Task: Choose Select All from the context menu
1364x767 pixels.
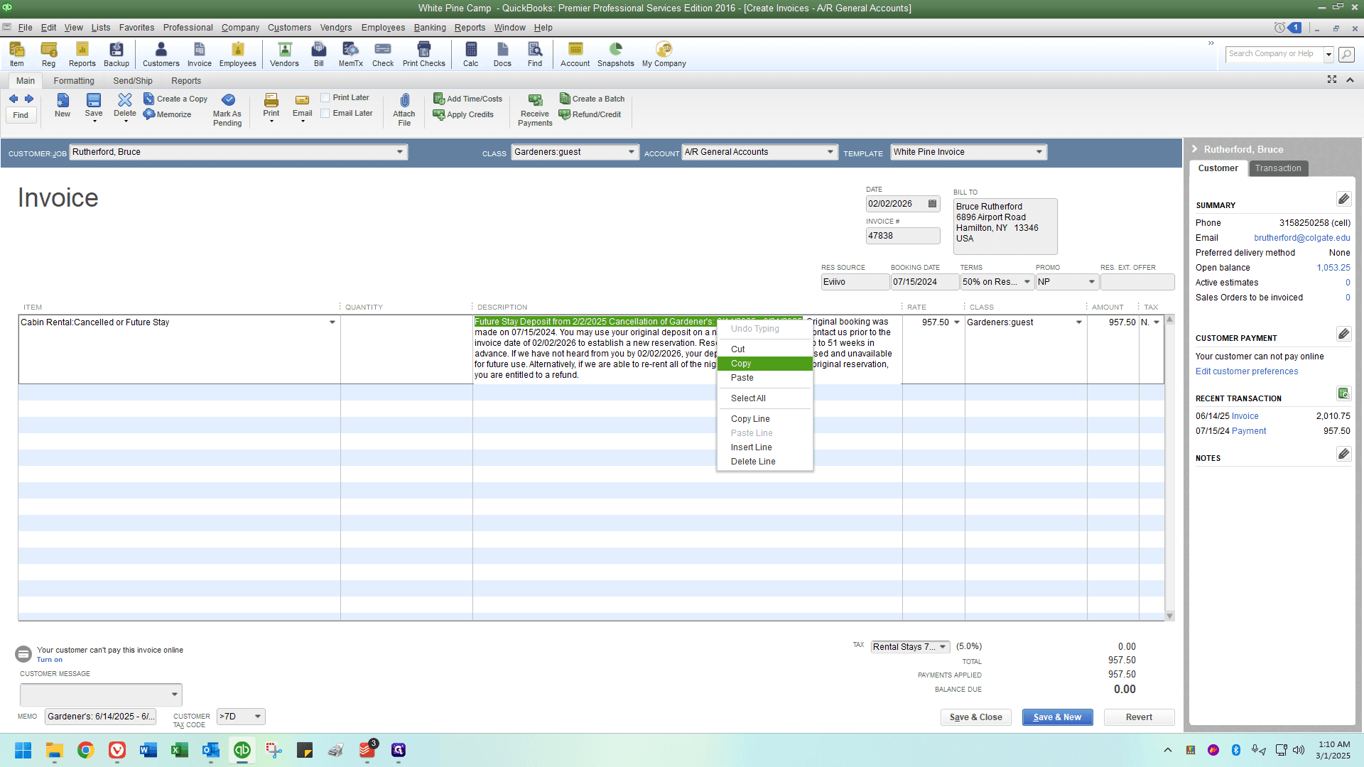Action: point(764,398)
